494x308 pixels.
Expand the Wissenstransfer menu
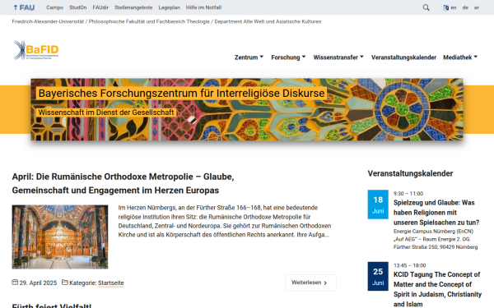point(338,57)
